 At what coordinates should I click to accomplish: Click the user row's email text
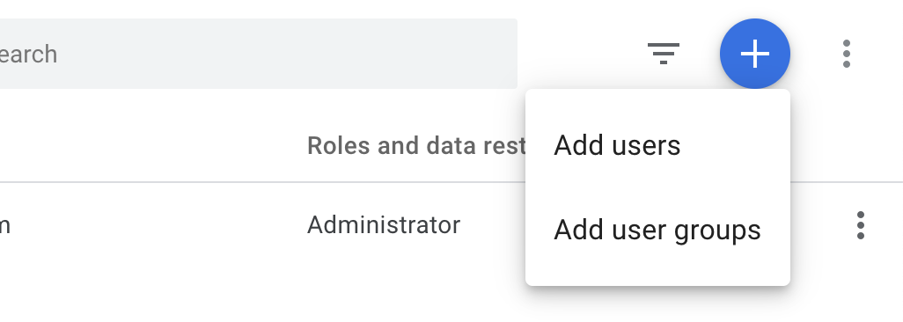[4, 225]
